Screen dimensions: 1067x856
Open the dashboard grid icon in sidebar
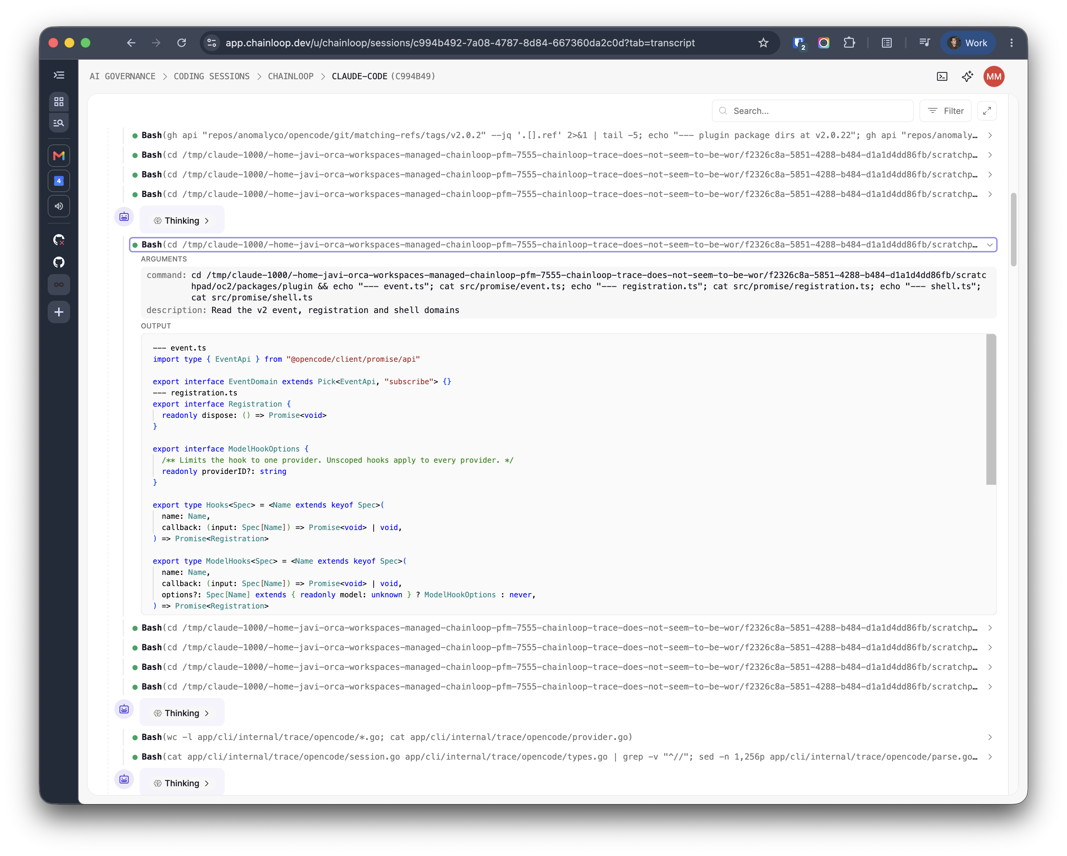click(x=59, y=101)
